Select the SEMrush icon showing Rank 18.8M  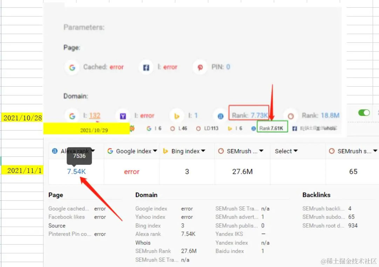(290, 115)
